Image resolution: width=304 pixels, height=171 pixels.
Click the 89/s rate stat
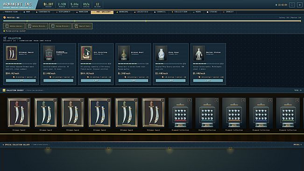pos(86,5)
